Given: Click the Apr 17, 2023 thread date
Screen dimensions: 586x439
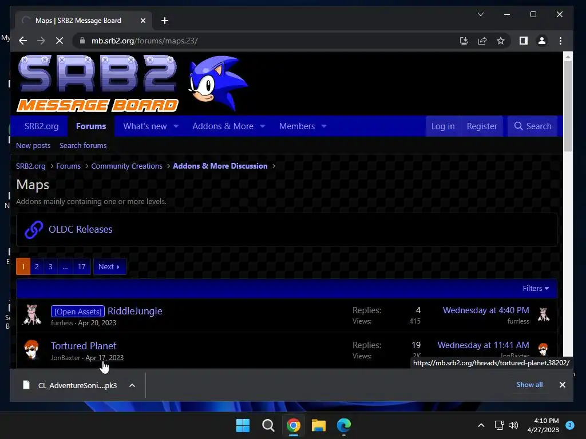Looking at the screenshot, I should 104,358.
